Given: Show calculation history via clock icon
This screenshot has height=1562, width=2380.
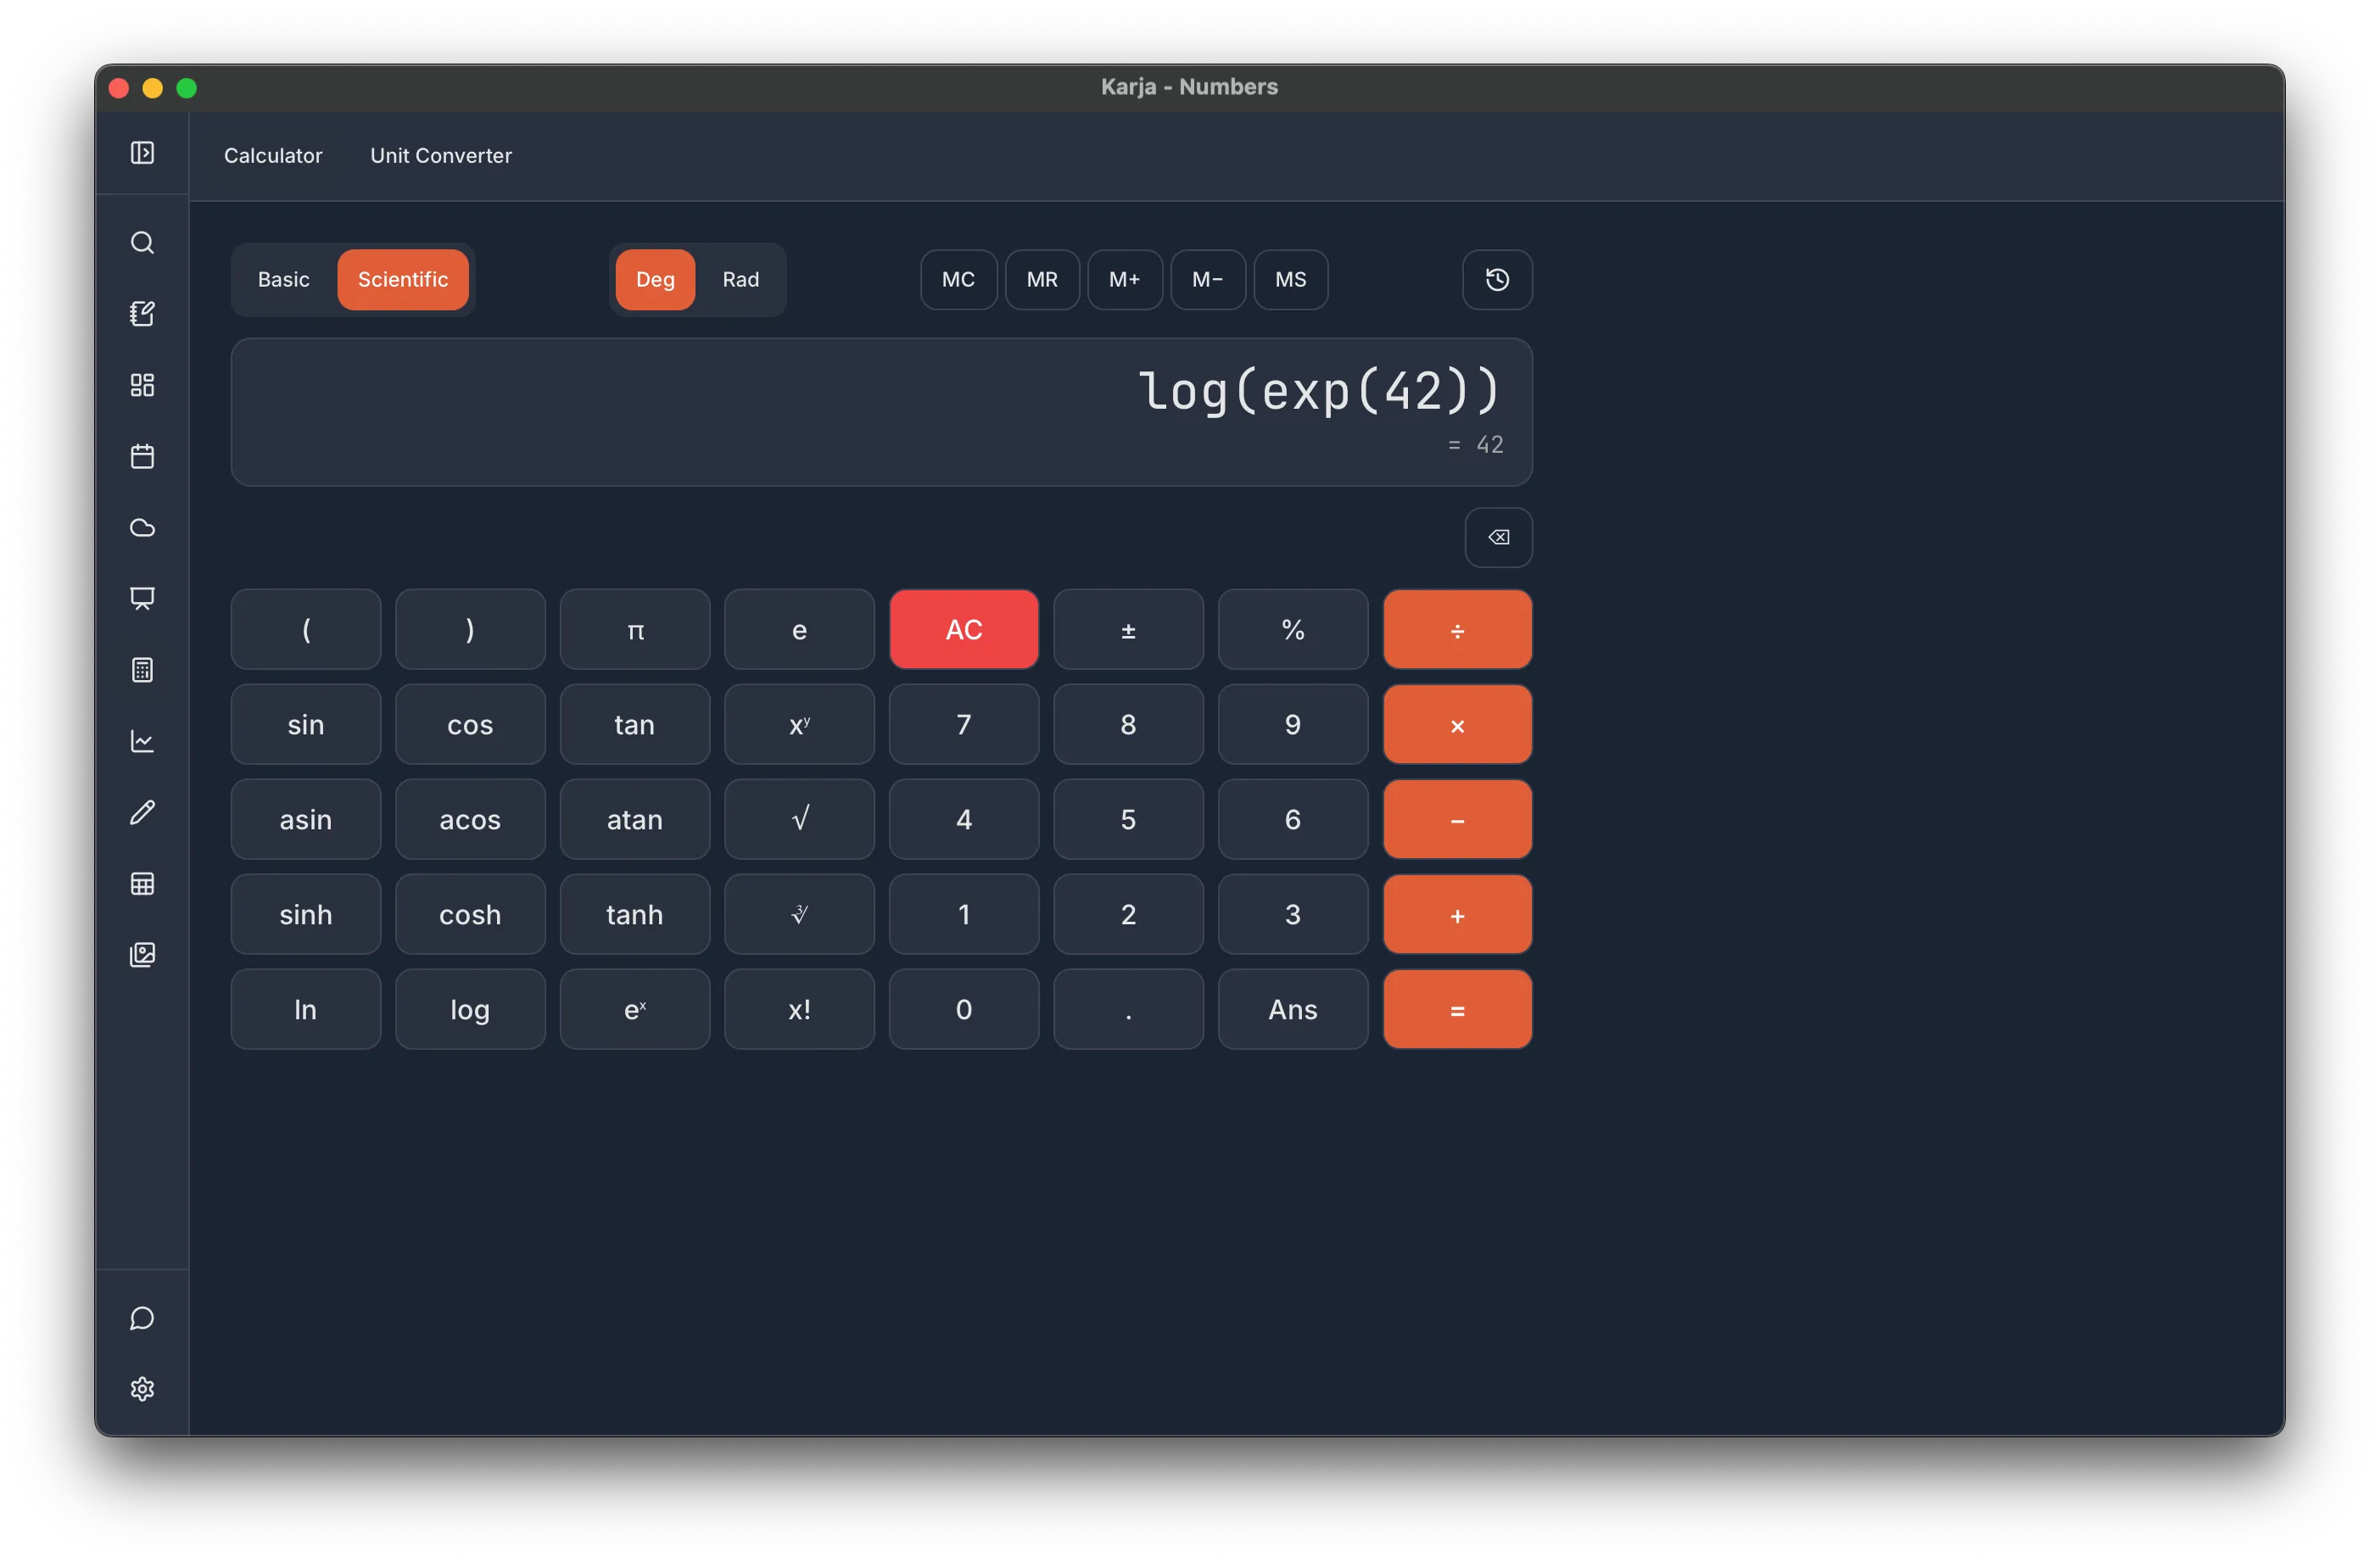Looking at the screenshot, I should [x=1497, y=280].
